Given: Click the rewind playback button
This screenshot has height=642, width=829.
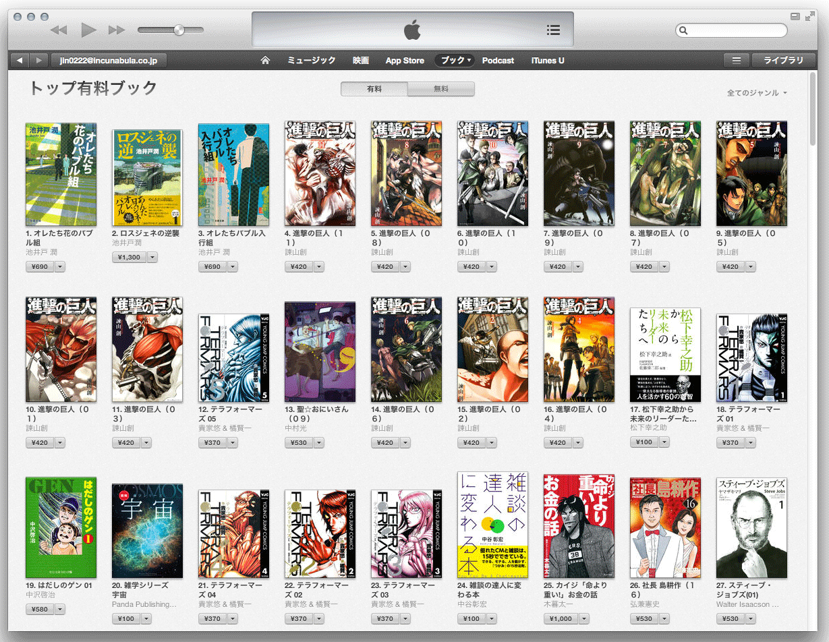Looking at the screenshot, I should tap(59, 30).
